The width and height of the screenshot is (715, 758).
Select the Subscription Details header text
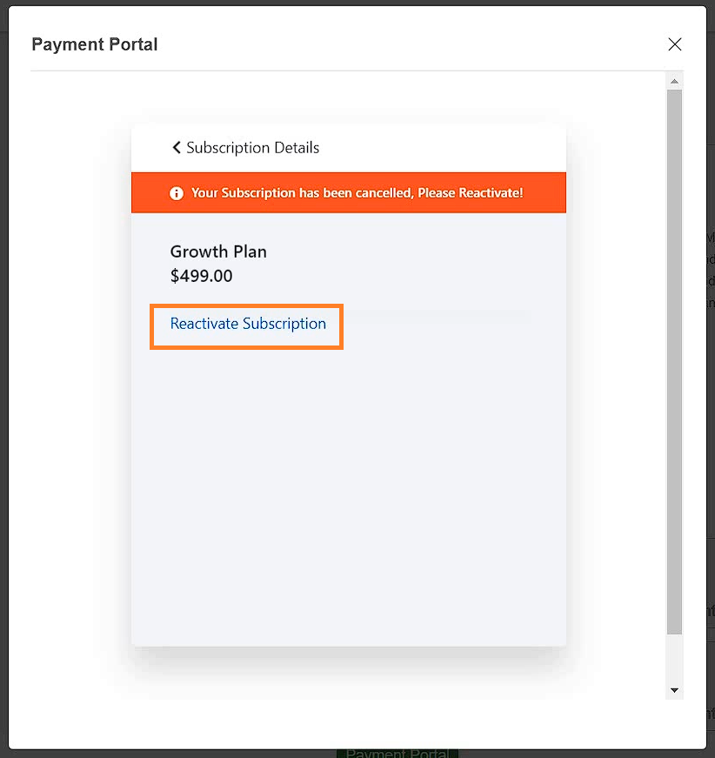pos(252,147)
